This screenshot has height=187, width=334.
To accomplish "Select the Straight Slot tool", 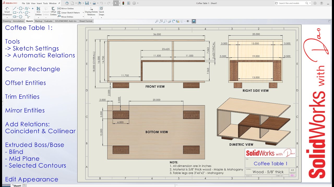I will [x=15, y=17].
